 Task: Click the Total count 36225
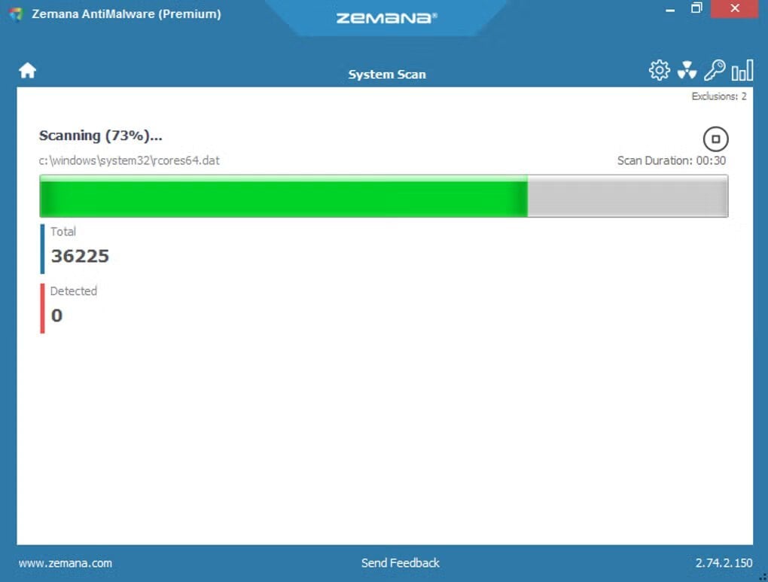pyautogui.click(x=80, y=256)
